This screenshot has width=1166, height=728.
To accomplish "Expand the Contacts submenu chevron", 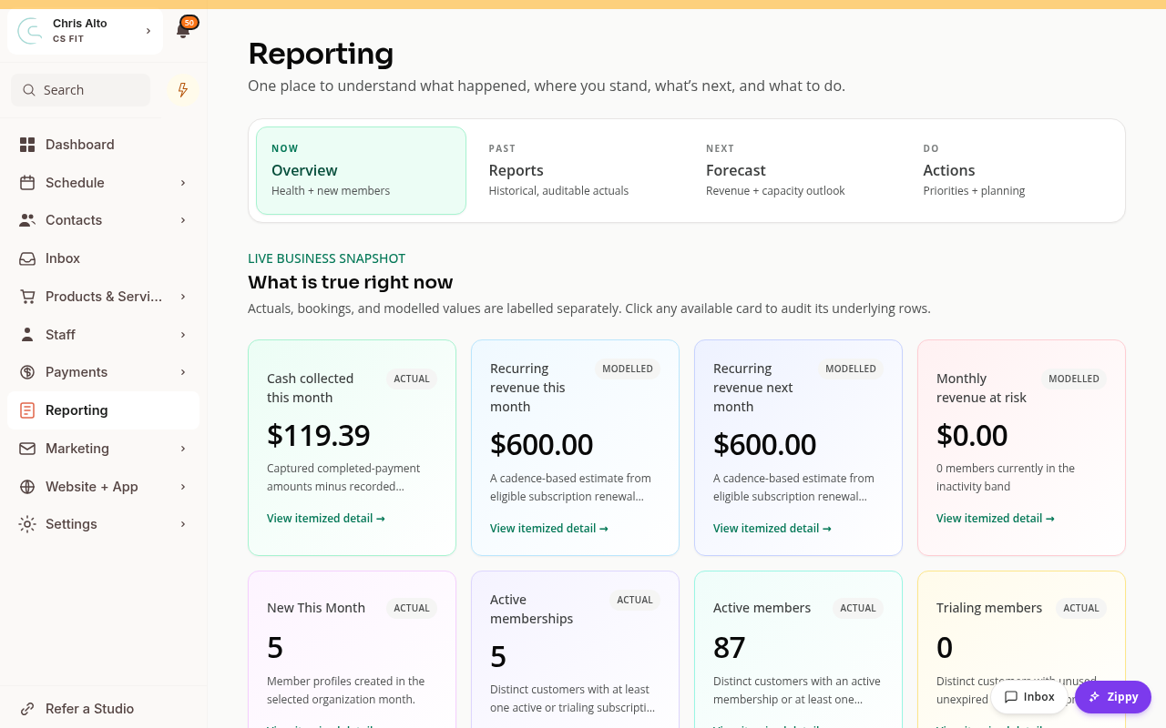I will (x=183, y=220).
